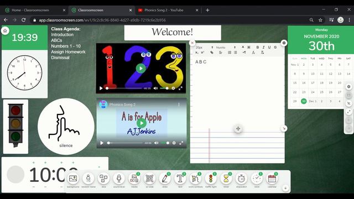The height and width of the screenshot is (199, 354).
Task: Mute the numbers video
Action: tap(155, 88)
